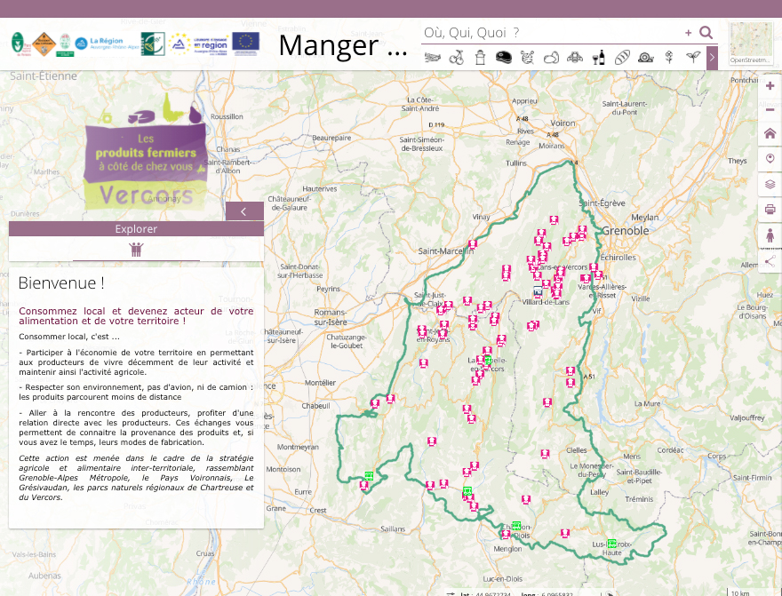Expand the category icon row with the right chevron

point(713,57)
